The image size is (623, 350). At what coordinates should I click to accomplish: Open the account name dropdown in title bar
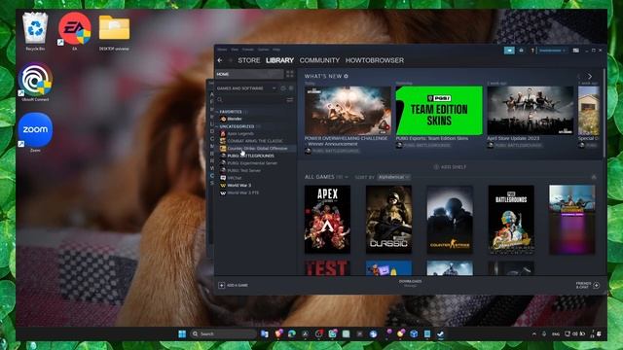coord(552,51)
